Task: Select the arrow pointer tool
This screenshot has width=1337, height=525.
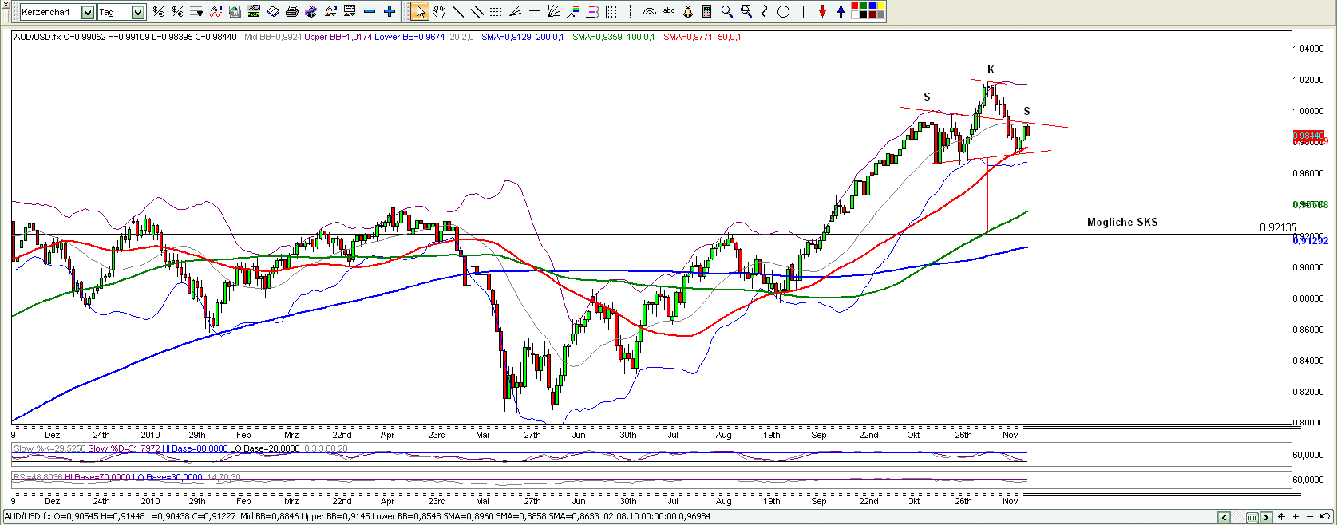Action: pyautogui.click(x=420, y=11)
